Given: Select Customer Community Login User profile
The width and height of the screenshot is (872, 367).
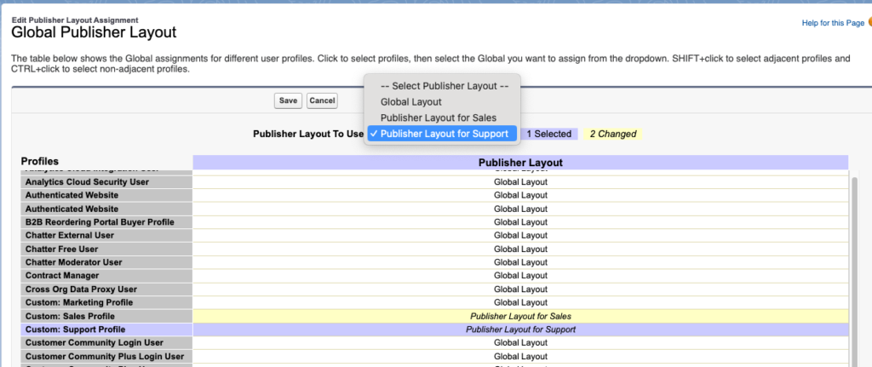Looking at the screenshot, I should click(106, 342).
